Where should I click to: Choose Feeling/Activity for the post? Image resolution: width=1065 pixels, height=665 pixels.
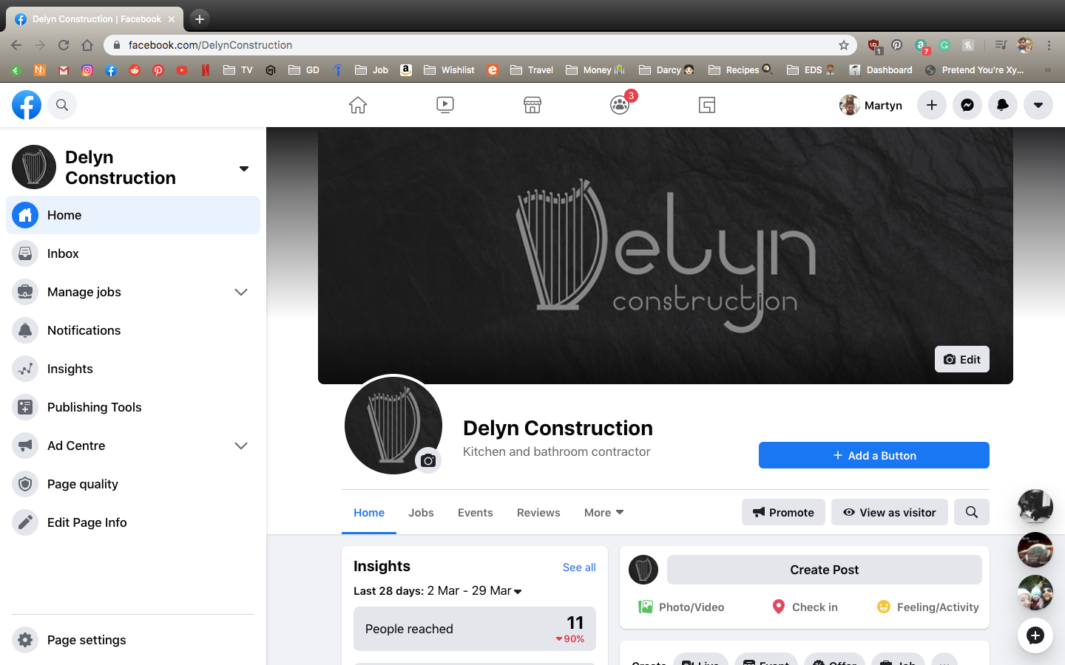tap(927, 607)
